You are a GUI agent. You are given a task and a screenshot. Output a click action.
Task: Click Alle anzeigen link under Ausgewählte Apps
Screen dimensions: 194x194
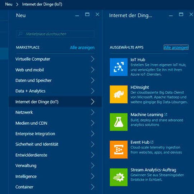tap(176, 47)
